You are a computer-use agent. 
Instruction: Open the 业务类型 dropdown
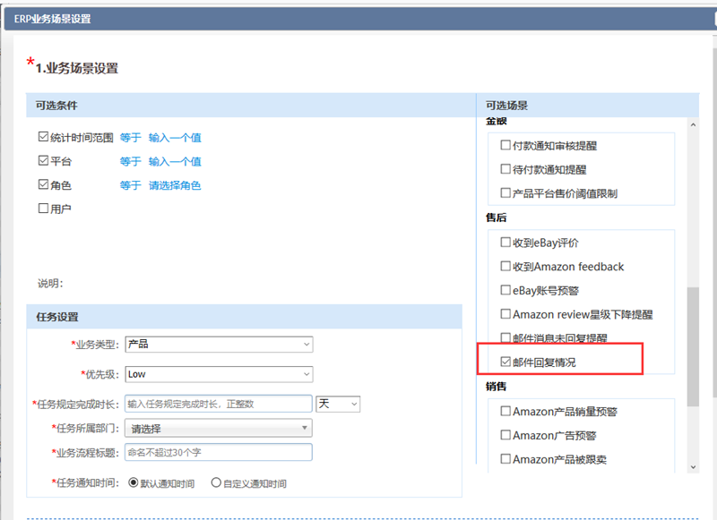coord(218,344)
